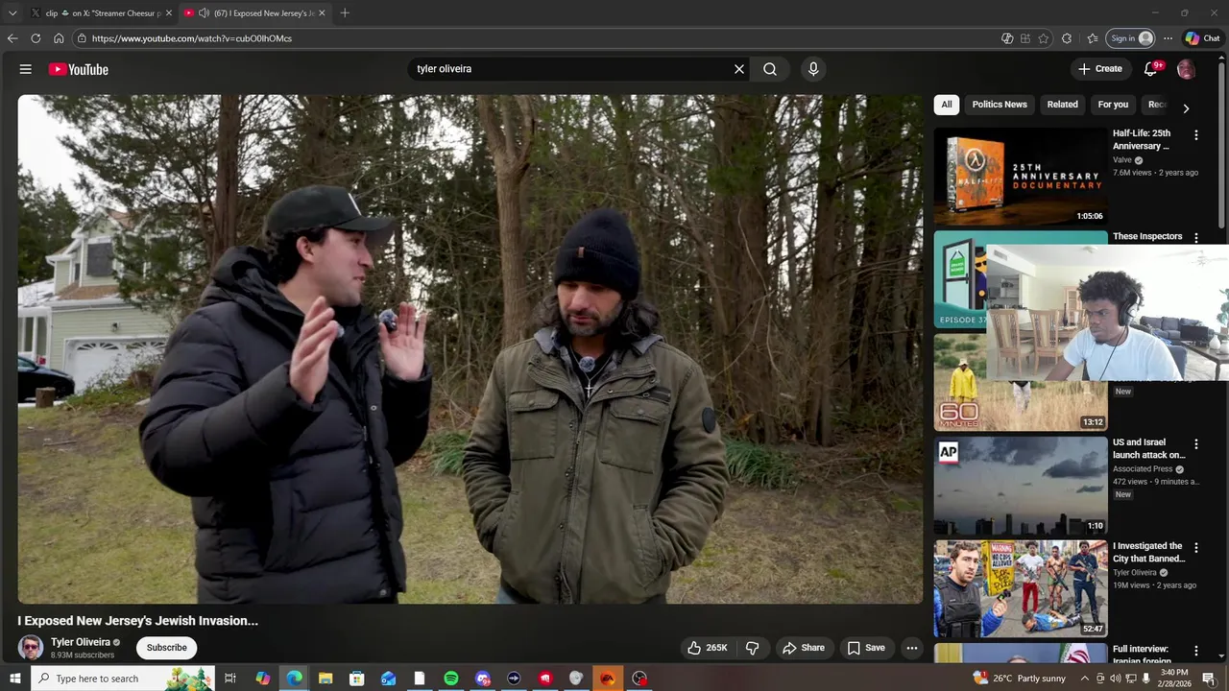Dislike the video
This screenshot has width=1229, height=691.
tap(753, 648)
